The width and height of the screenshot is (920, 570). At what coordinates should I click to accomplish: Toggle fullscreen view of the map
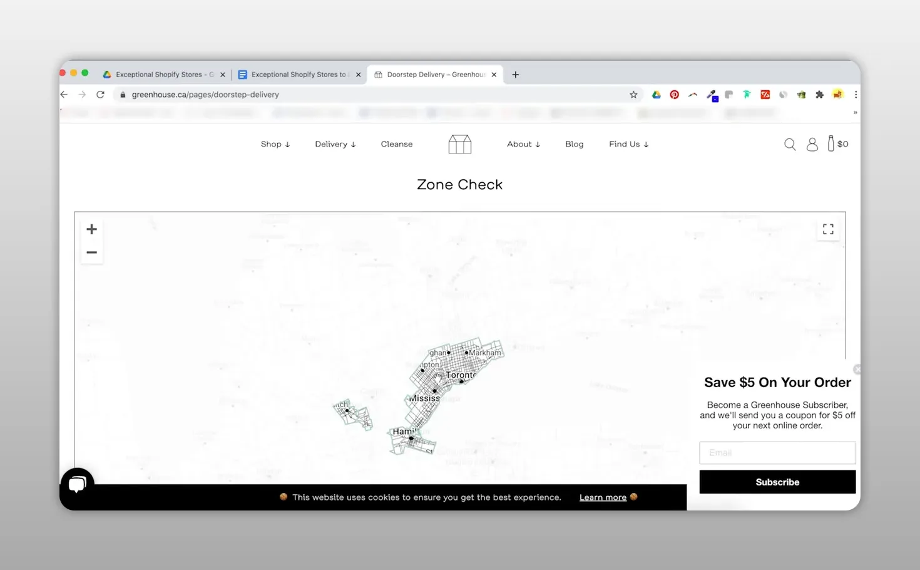tap(828, 229)
